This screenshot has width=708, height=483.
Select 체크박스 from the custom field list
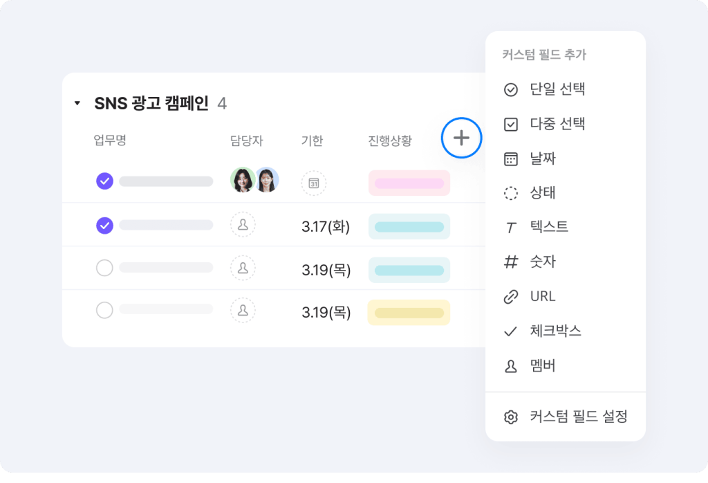coord(555,331)
